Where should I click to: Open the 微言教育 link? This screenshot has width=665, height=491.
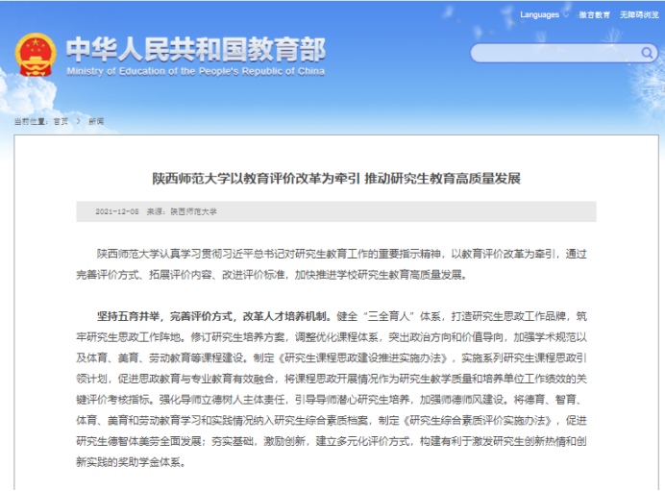pyautogui.click(x=594, y=14)
